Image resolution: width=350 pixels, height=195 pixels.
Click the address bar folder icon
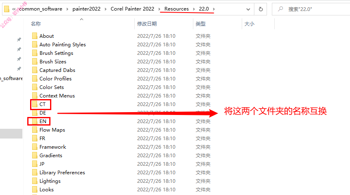[7, 9]
